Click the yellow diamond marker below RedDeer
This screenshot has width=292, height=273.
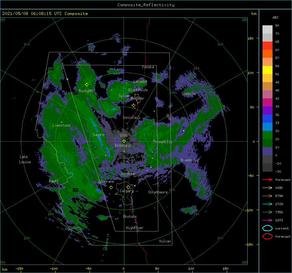[133, 105]
